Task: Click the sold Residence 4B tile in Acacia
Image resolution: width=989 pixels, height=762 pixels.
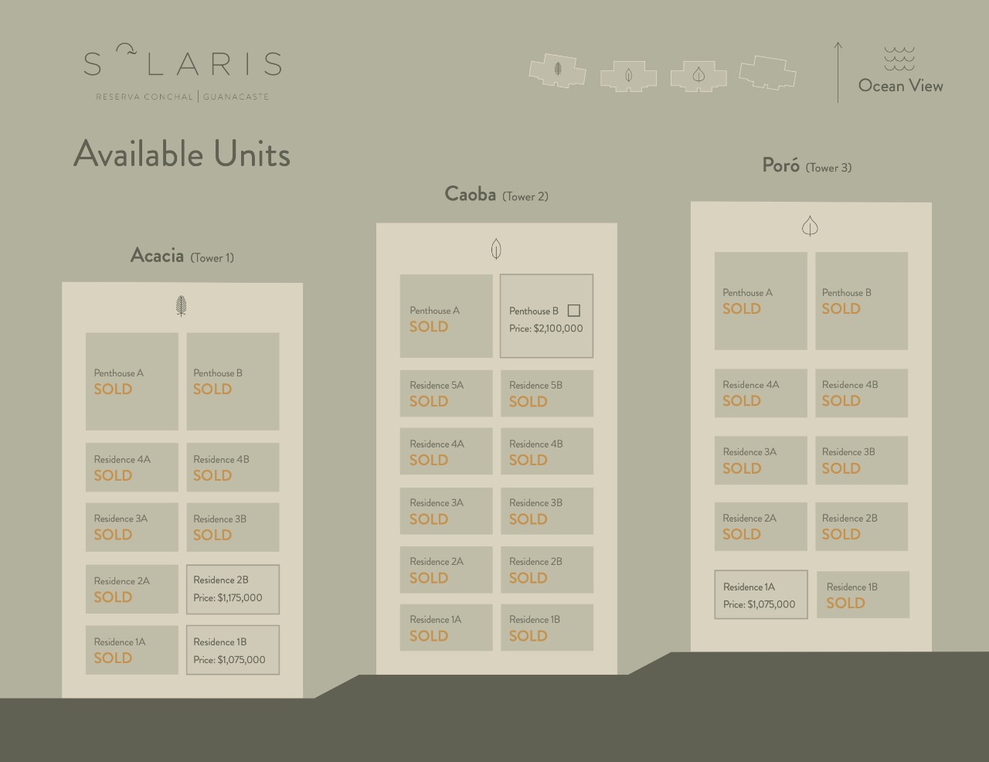Action: [x=233, y=468]
